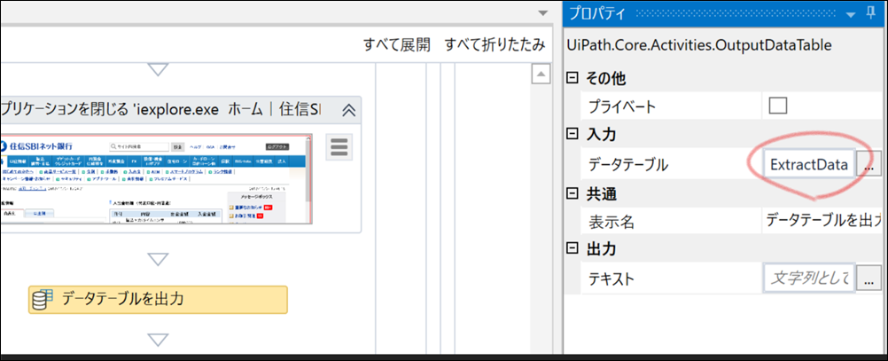The image size is (888, 361).
Task: Click the テキスト output input field
Action: click(x=809, y=278)
